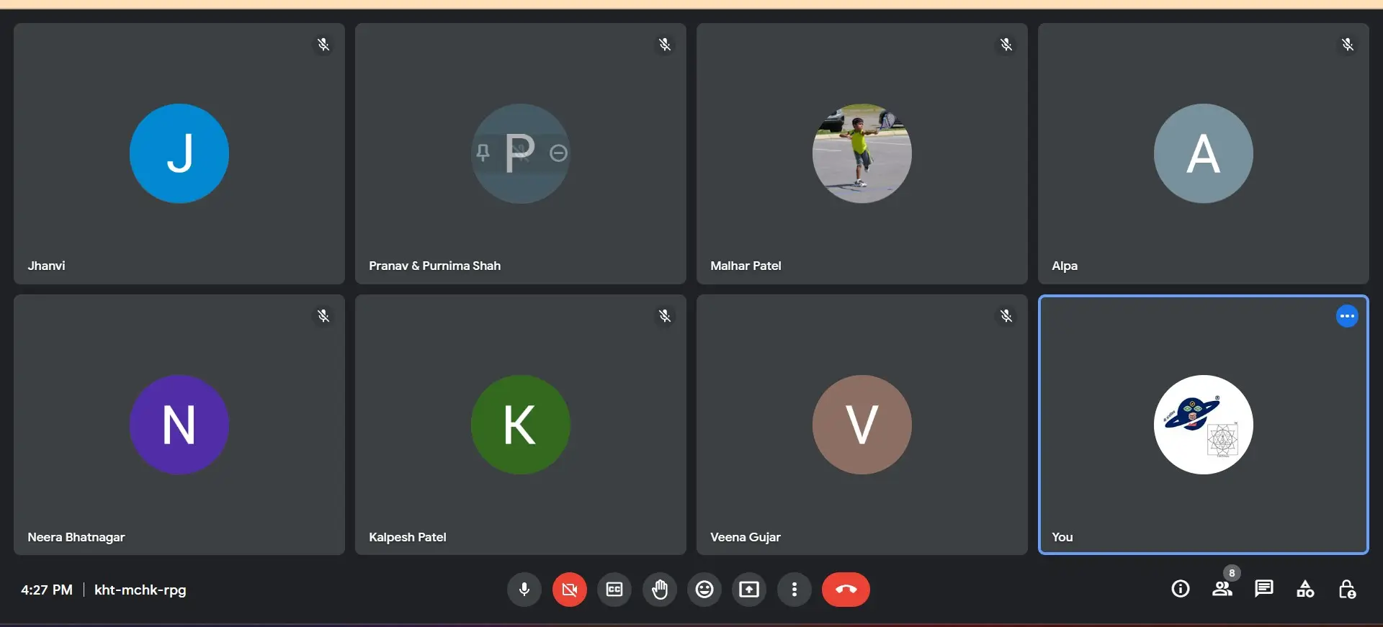Select Malhar Patel's profile photo
1383x627 pixels.
point(862,153)
